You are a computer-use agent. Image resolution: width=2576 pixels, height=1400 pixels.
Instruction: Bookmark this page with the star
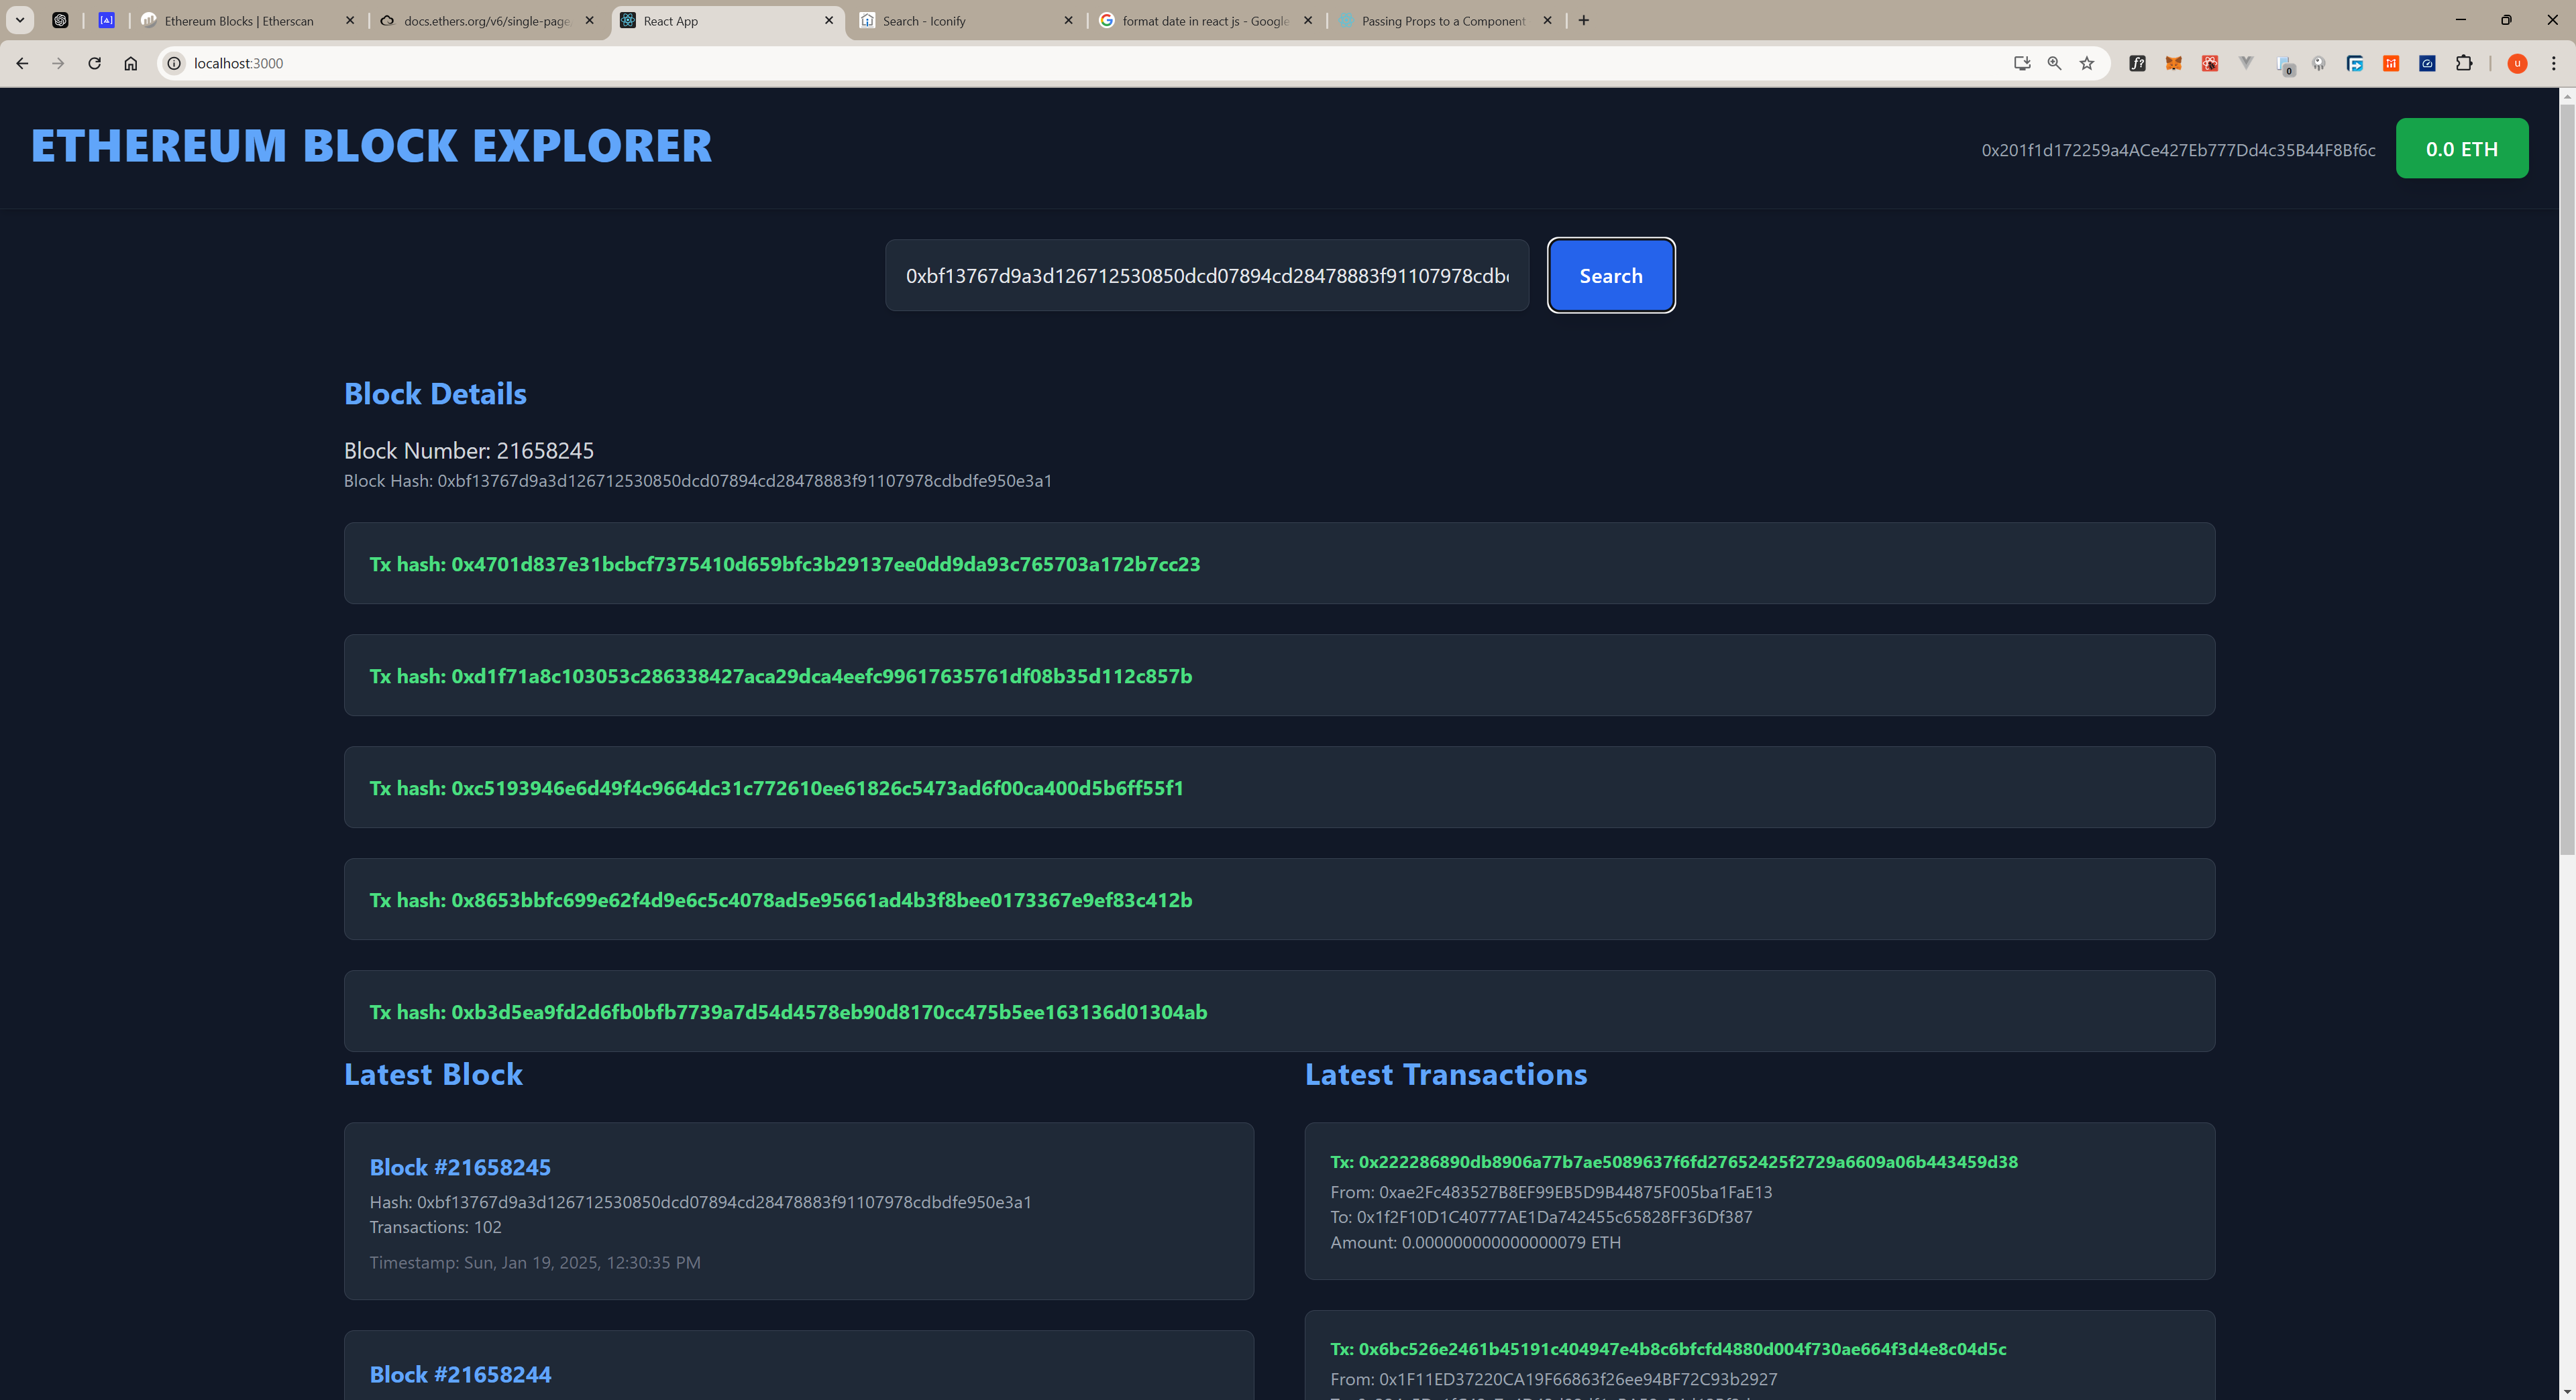(2087, 63)
